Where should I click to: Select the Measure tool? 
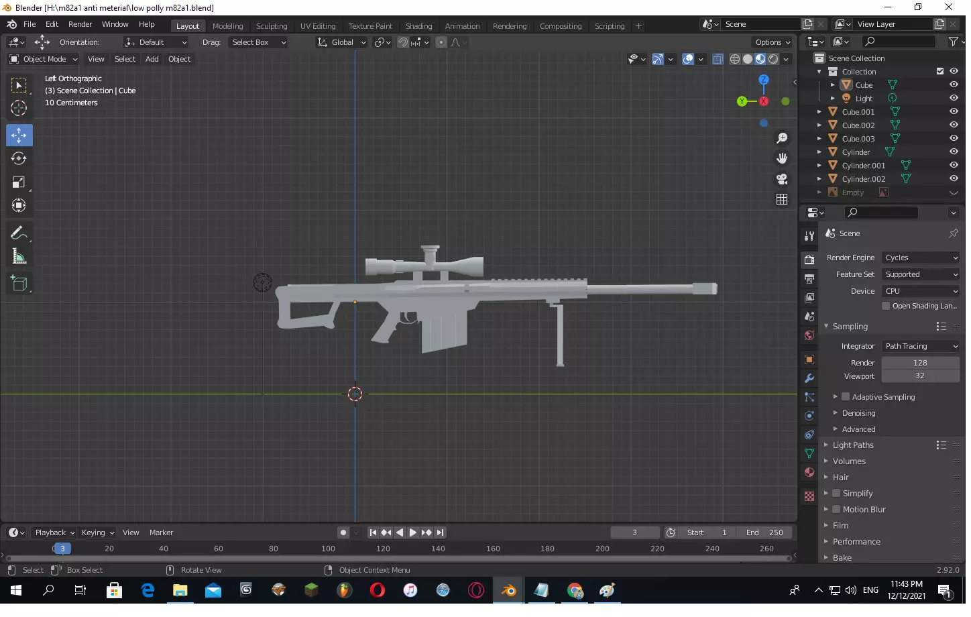pos(19,258)
